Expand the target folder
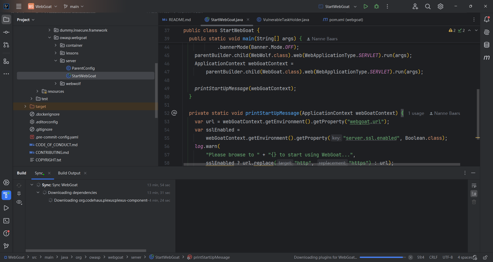The width and height of the screenshot is (493, 262). (x=25, y=106)
